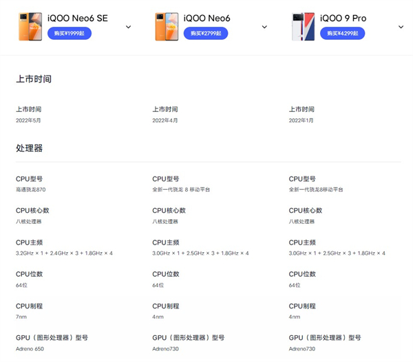Click the iQOO Neo6 product title
413x362 pixels.
tap(206, 18)
